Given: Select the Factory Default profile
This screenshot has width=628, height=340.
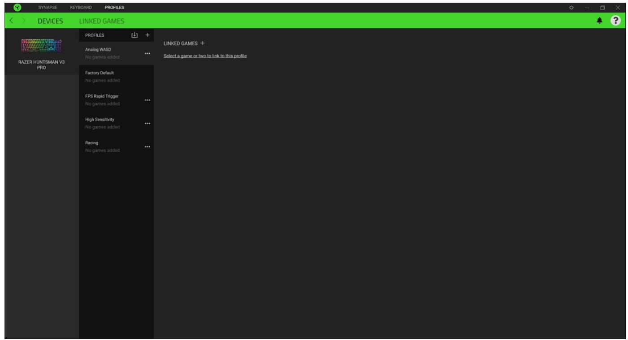Looking at the screenshot, I should (x=117, y=76).
